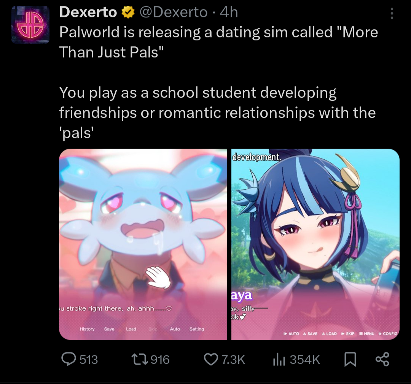Image resolution: width=411 pixels, height=384 pixels.
Task: Click History in the left game screenshot
Action: pos(87,329)
